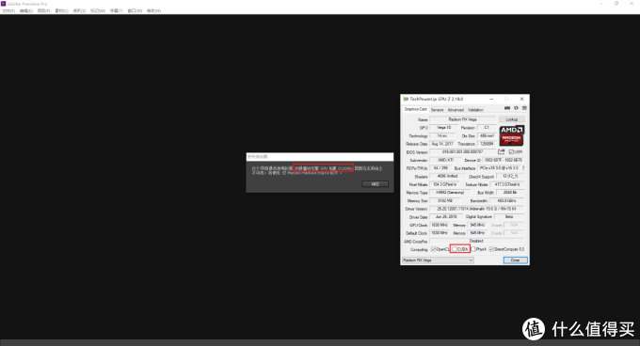Toggle the CUDA checkbox
The width and height of the screenshot is (640, 346).
click(455, 249)
